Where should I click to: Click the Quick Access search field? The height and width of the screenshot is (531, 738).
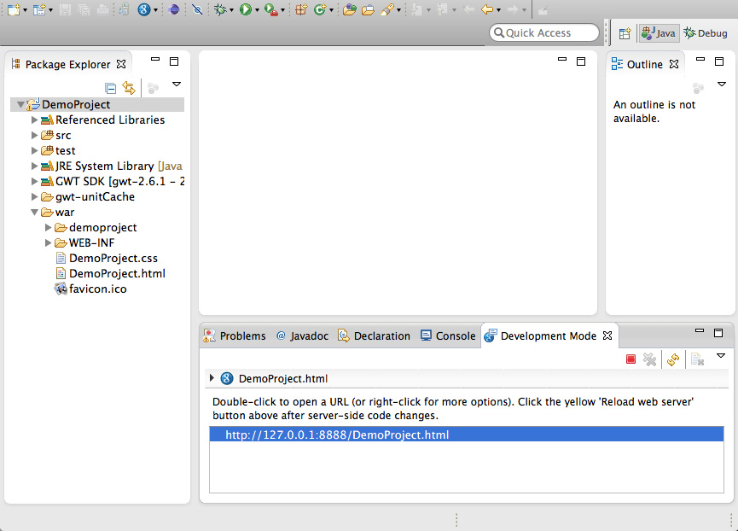(x=544, y=33)
